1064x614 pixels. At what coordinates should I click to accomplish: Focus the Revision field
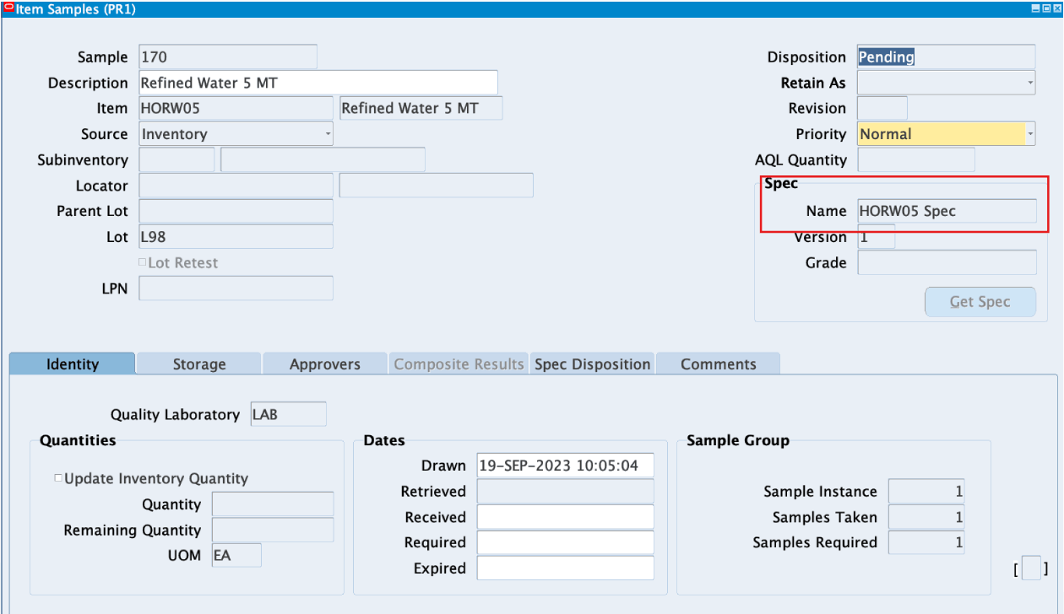[882, 108]
